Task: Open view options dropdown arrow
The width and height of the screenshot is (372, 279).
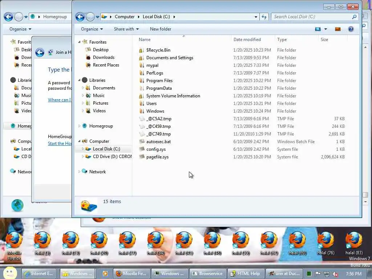Action: point(325,29)
